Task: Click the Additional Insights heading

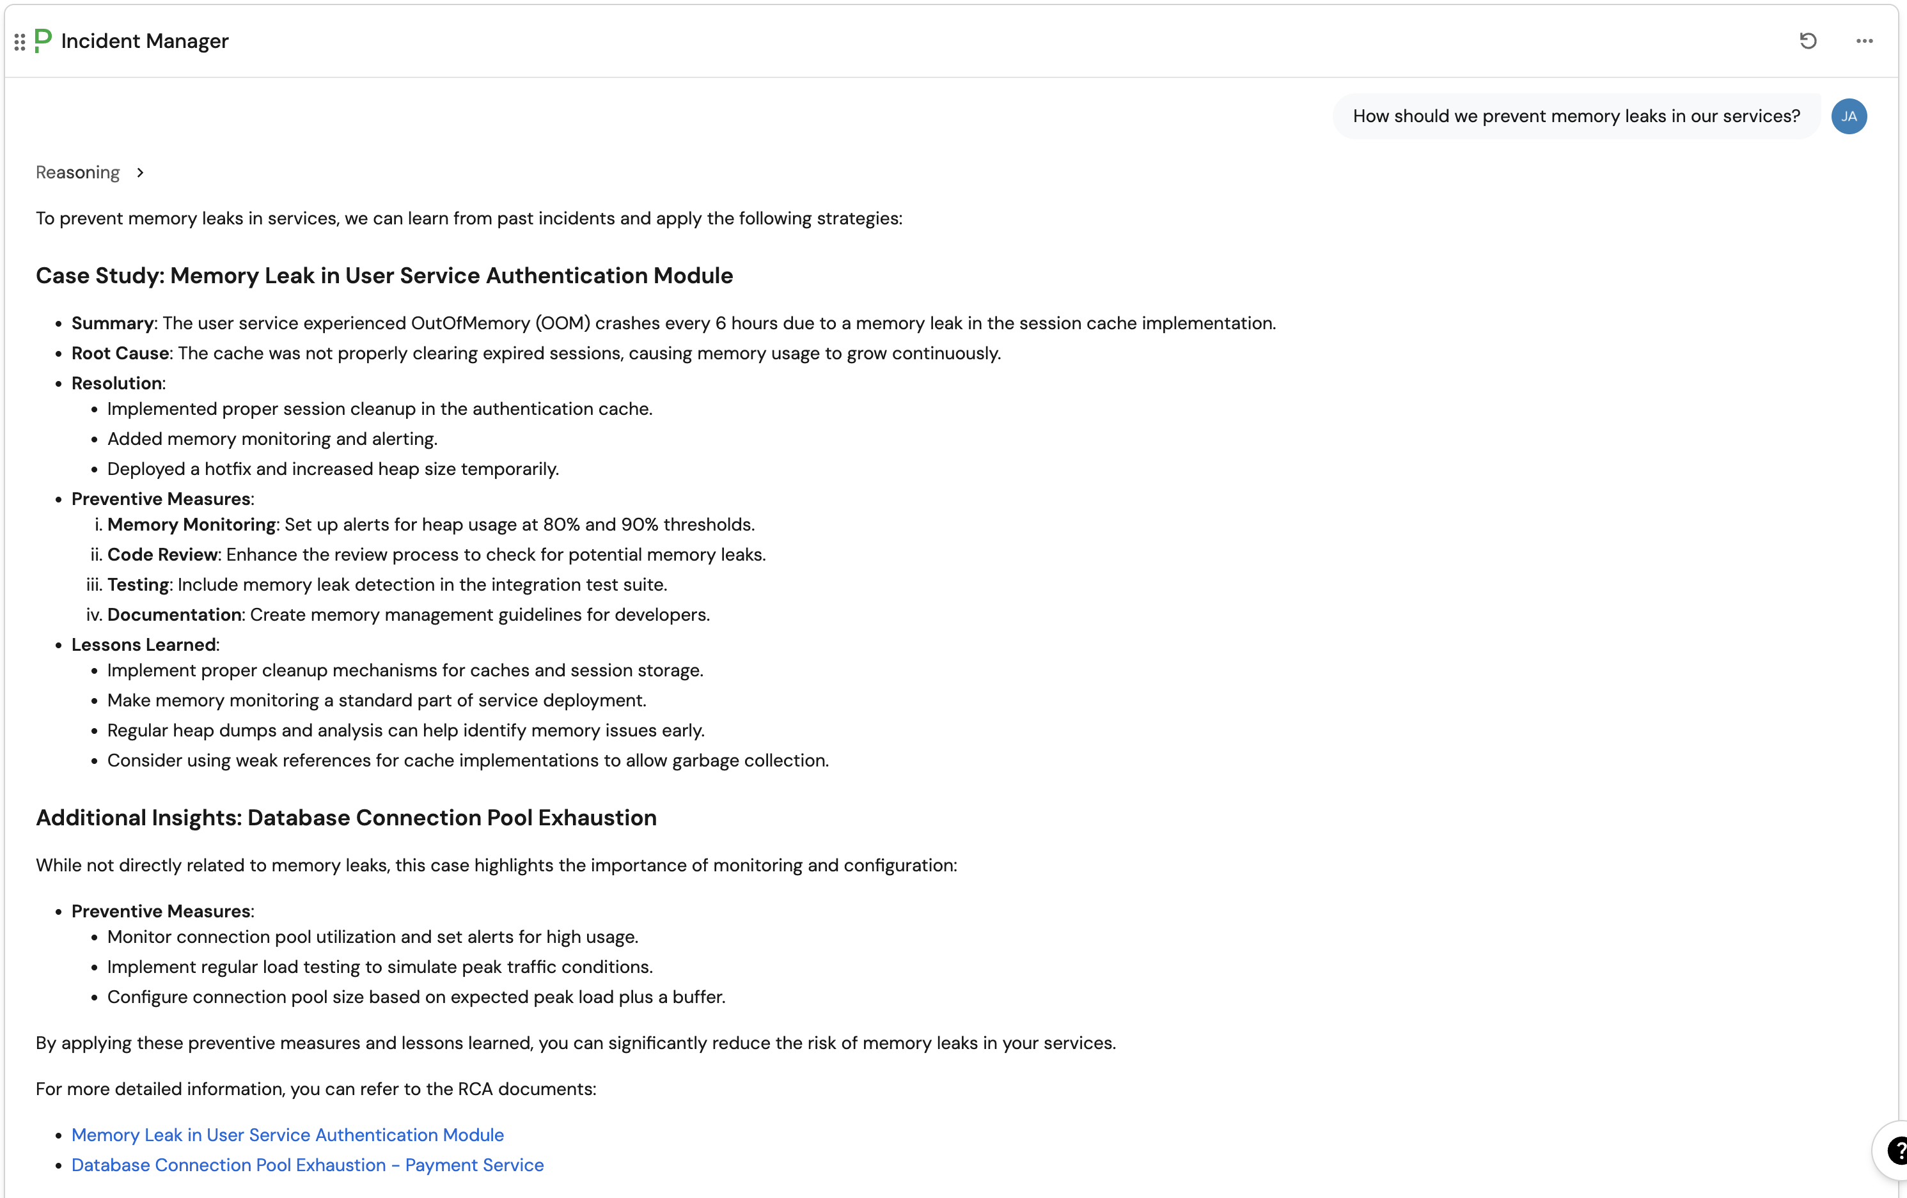Action: pyautogui.click(x=346, y=817)
